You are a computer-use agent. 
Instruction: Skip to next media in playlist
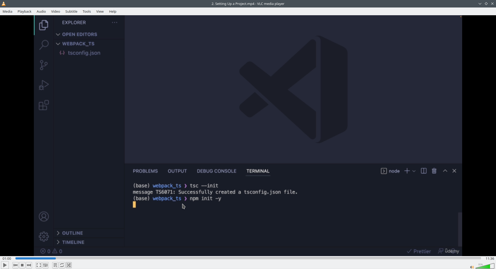[29, 265]
